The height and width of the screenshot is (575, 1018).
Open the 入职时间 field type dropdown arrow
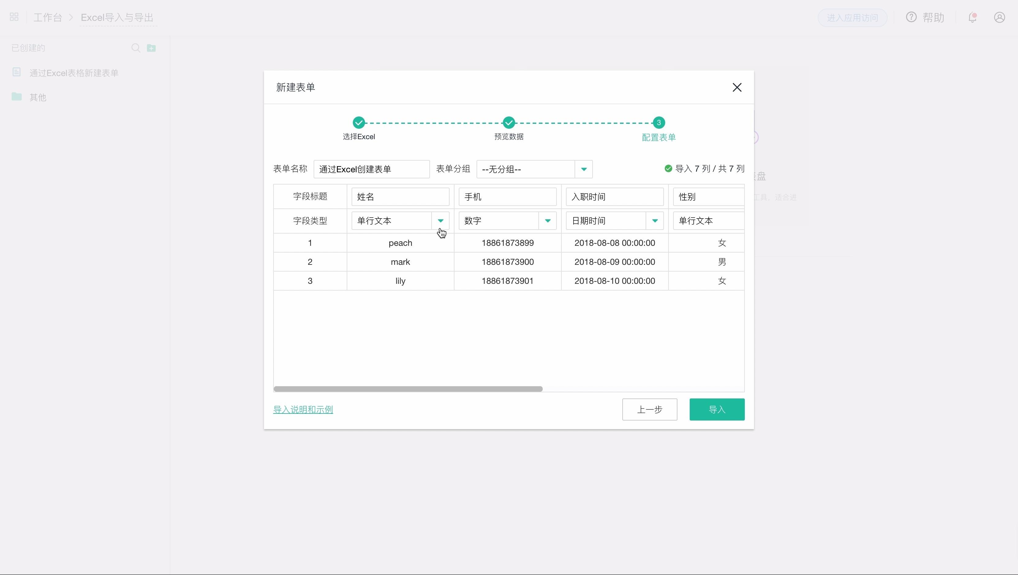click(655, 221)
